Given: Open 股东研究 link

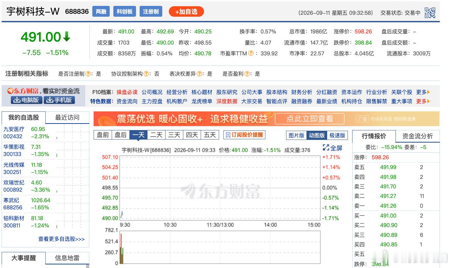Looking at the screenshot, I should click(227, 92).
